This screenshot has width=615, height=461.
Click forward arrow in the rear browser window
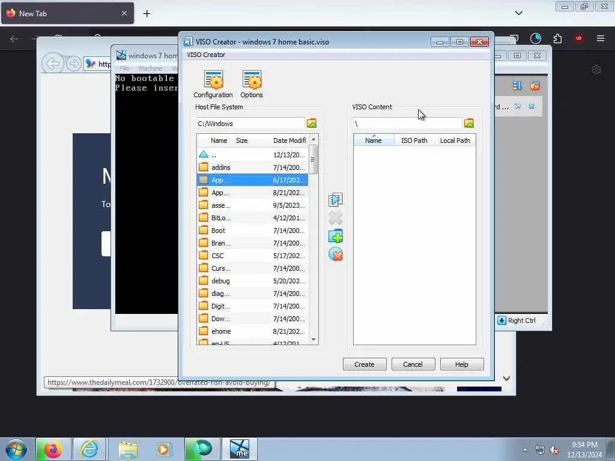coord(73,63)
